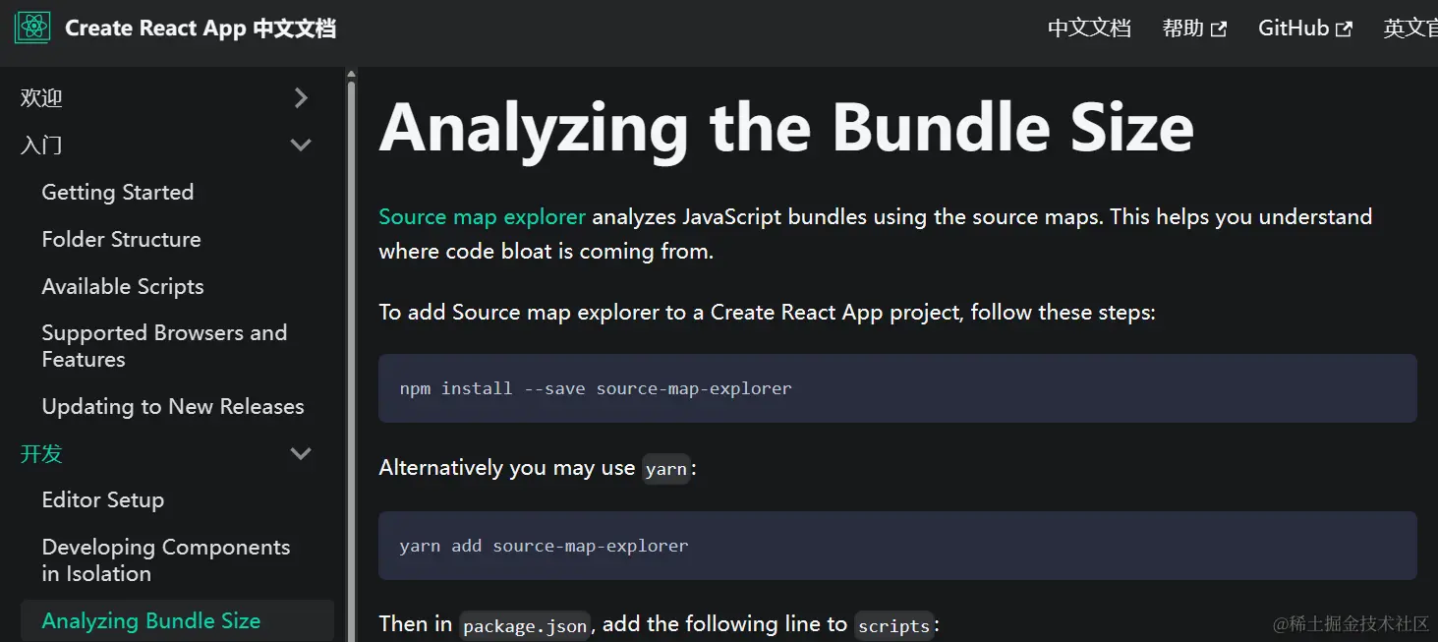The image size is (1438, 642).
Task: Click the external-link icon beside GitHub
Action: pyautogui.click(x=1344, y=29)
